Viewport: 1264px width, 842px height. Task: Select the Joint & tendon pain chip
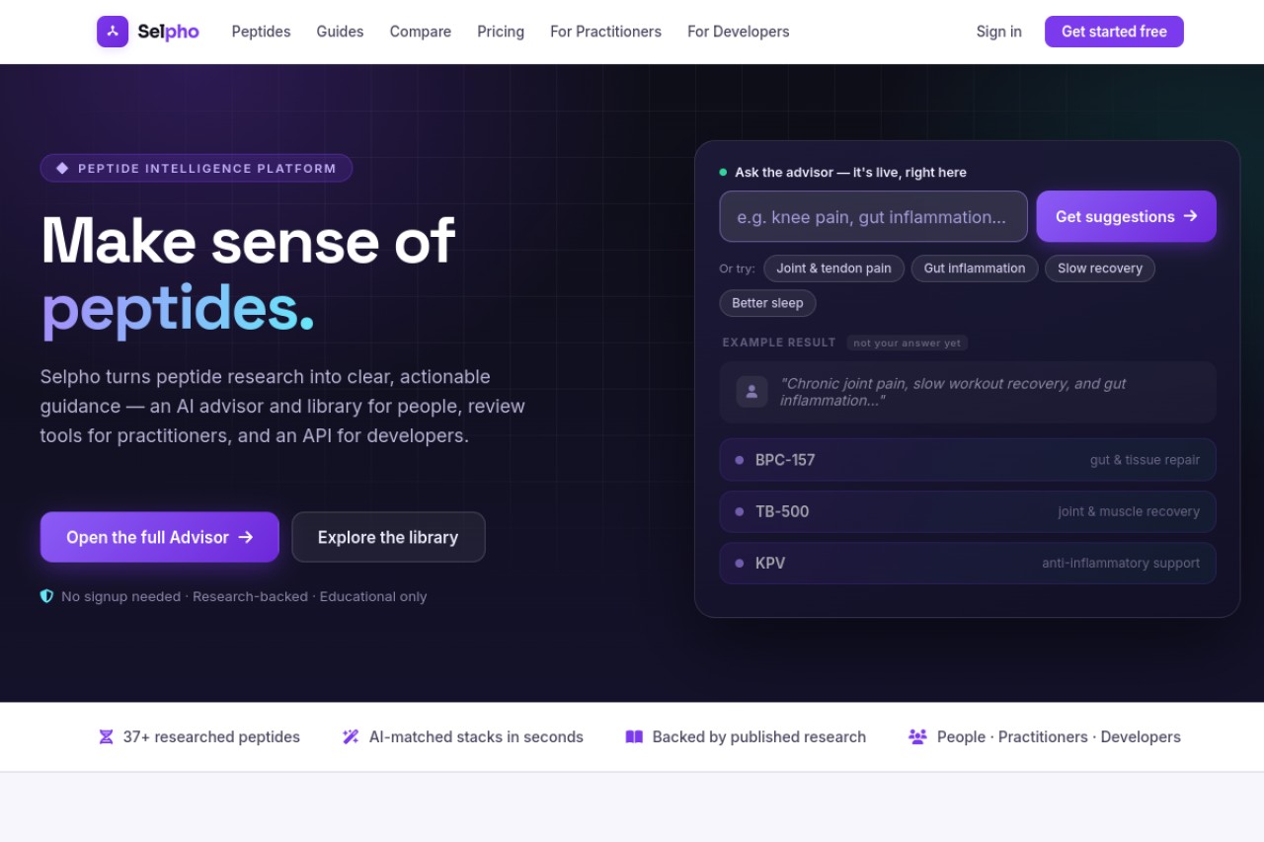[x=833, y=268]
